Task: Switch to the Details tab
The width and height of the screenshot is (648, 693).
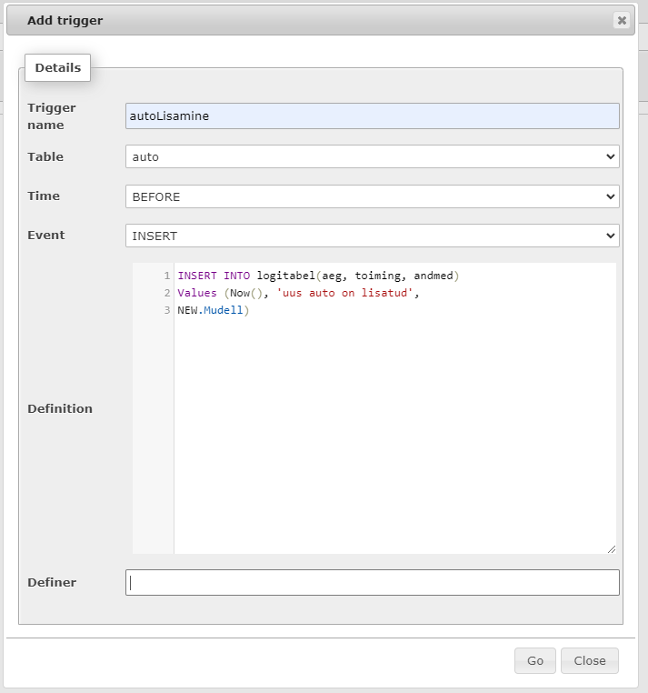Action: (x=58, y=67)
